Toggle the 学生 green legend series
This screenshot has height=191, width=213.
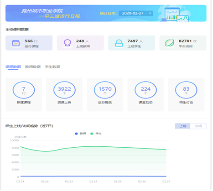pos(96,134)
